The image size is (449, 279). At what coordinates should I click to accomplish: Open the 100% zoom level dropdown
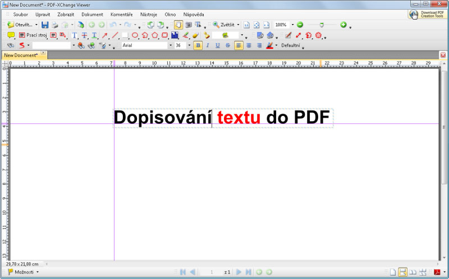pos(292,25)
